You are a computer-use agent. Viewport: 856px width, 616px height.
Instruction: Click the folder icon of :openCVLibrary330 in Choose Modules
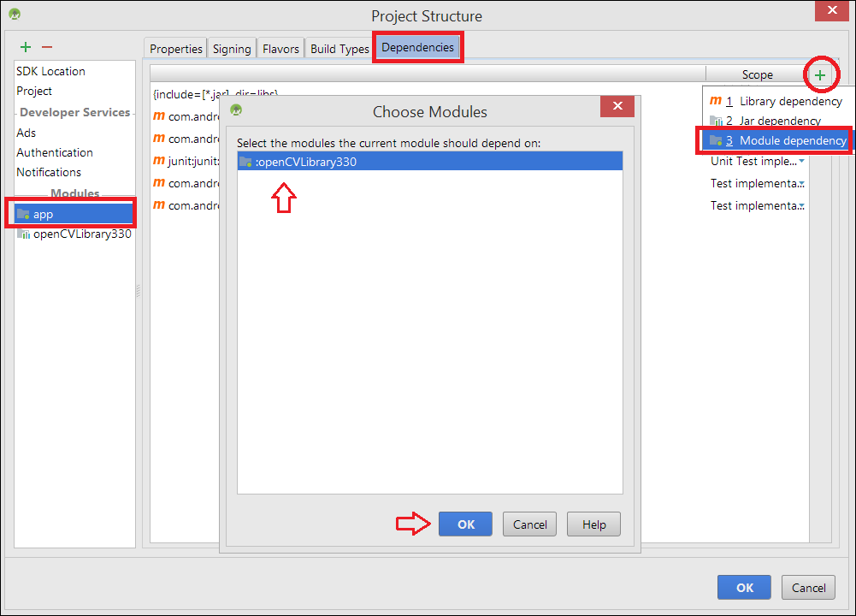click(x=245, y=162)
